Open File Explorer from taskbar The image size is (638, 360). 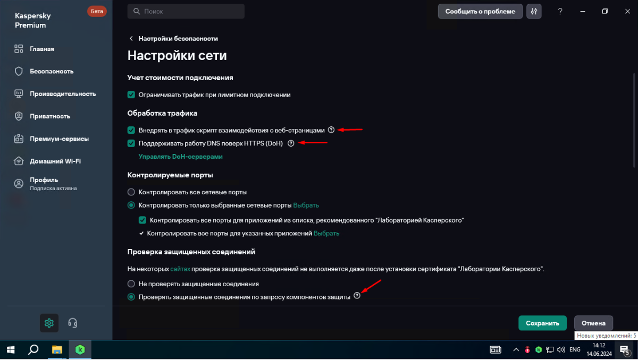tap(57, 350)
